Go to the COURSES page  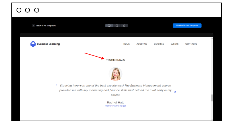coord(159,44)
